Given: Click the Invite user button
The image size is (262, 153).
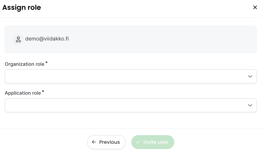Looking at the screenshot, I should [153, 142].
